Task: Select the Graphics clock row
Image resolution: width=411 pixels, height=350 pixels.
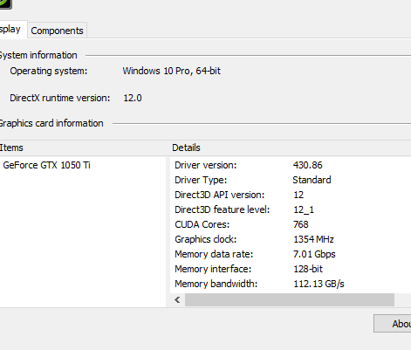Action: coord(291,239)
